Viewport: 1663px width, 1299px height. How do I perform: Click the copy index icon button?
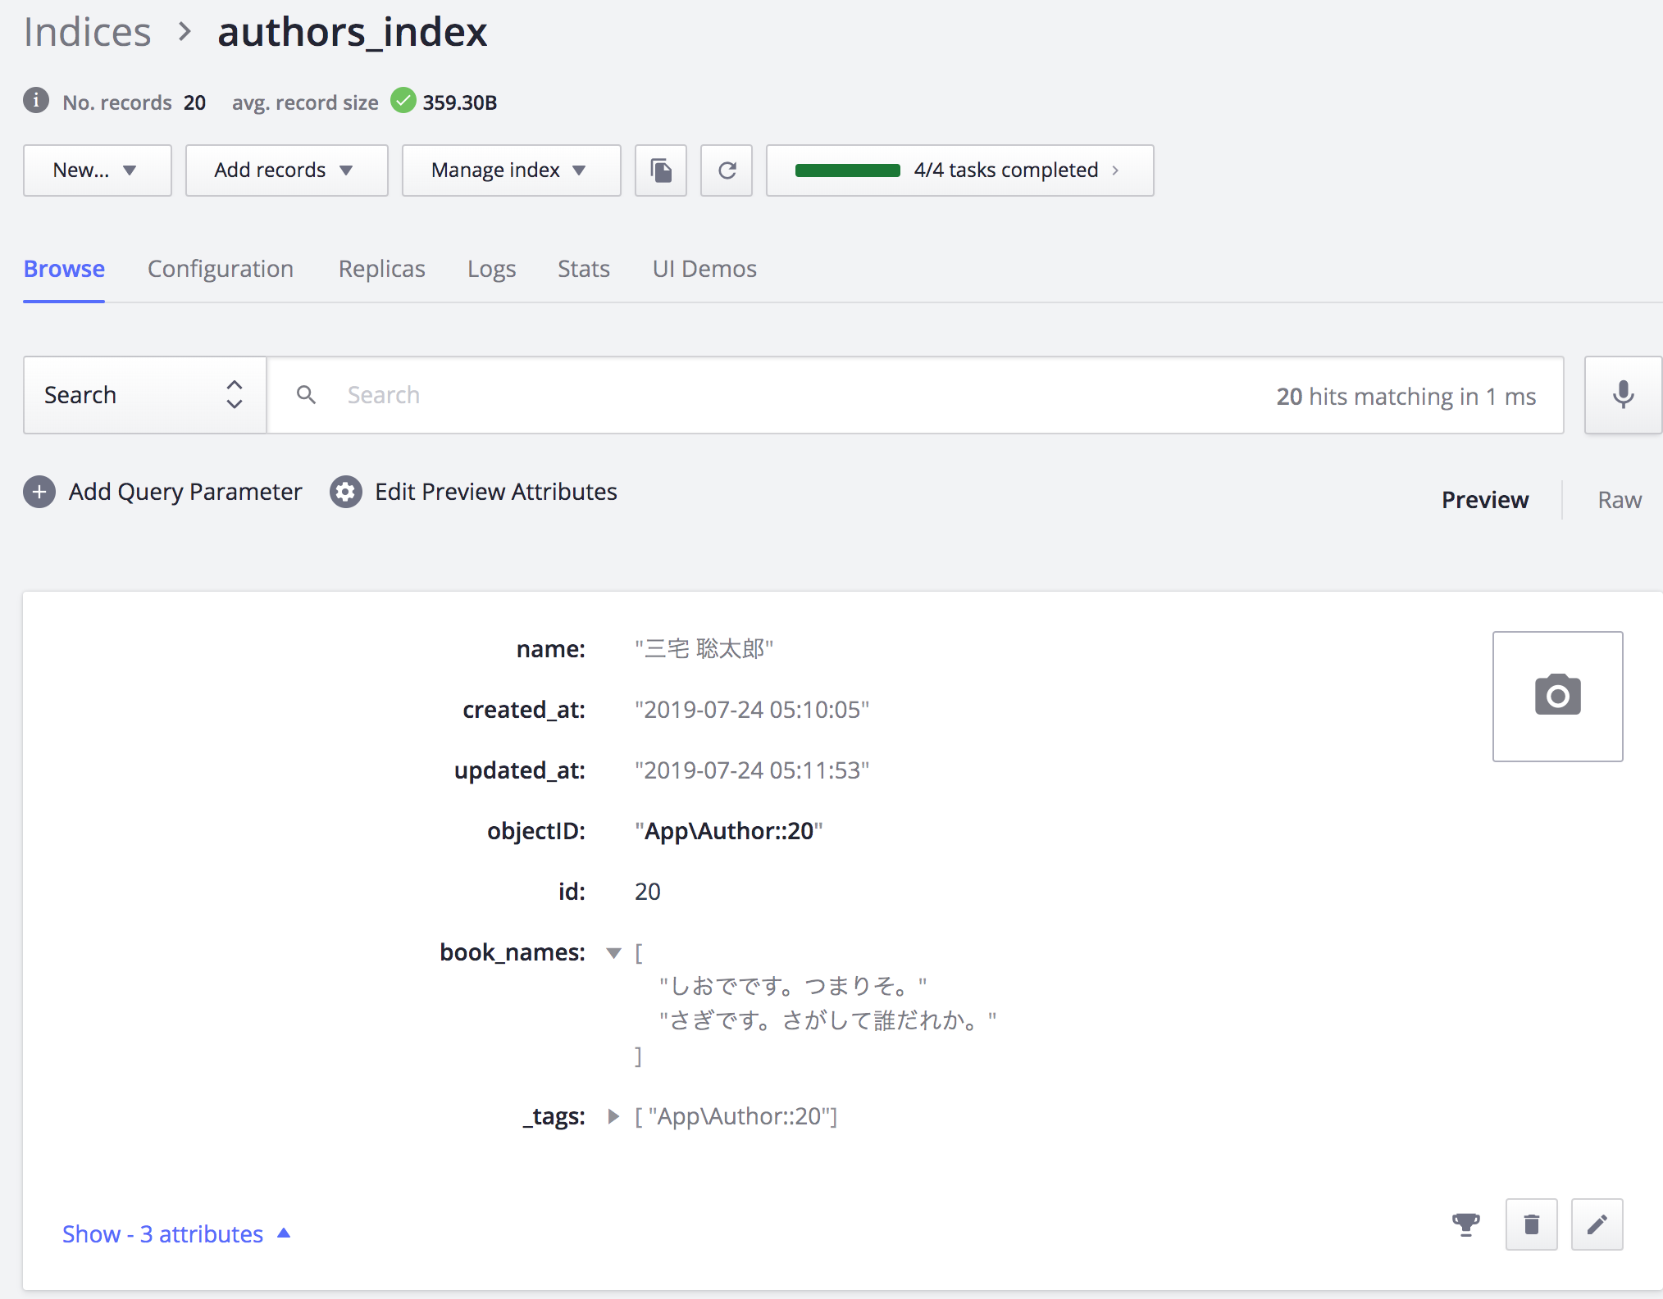pos(661,170)
